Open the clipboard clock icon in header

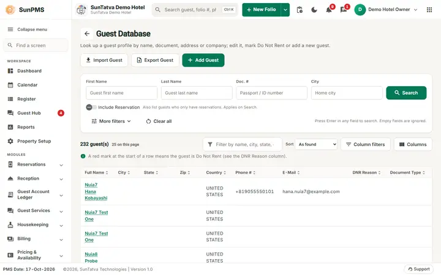coord(300,10)
